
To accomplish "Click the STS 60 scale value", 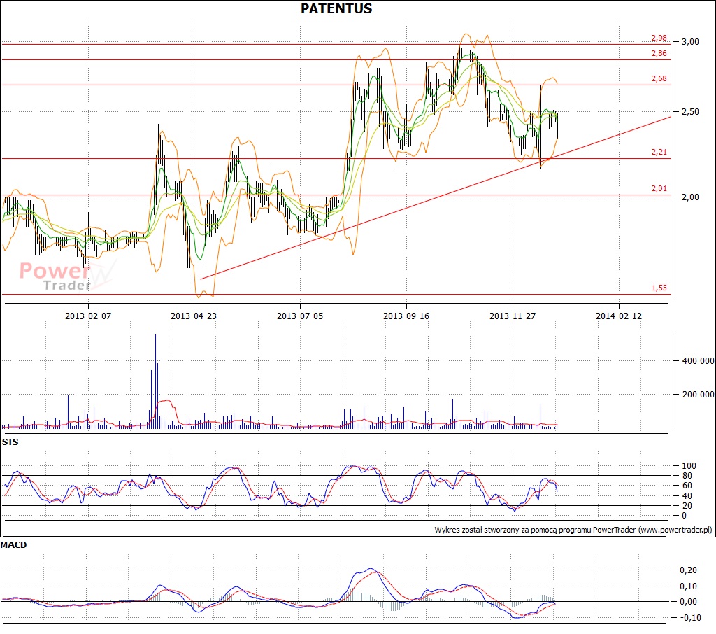I will tap(687, 486).
